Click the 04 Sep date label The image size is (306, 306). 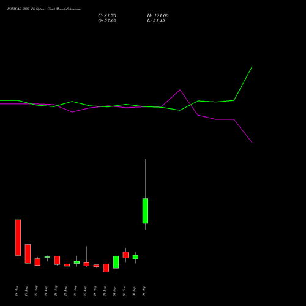pos(144,291)
